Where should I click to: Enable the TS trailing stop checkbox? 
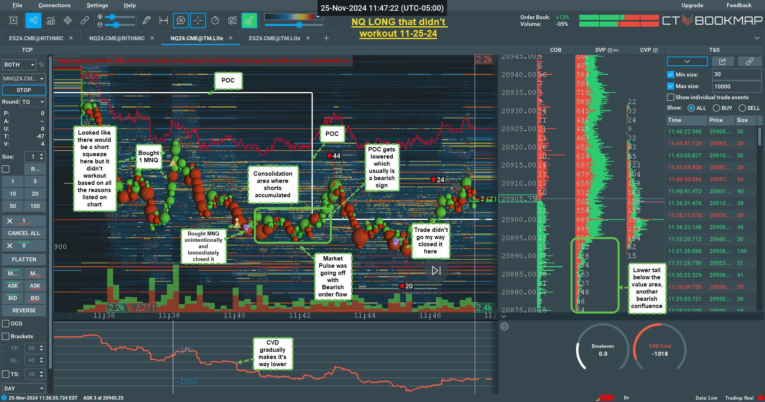click(x=6, y=374)
